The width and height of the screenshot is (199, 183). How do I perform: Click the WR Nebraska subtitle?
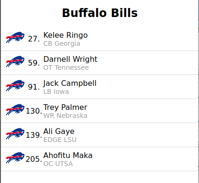(65, 116)
